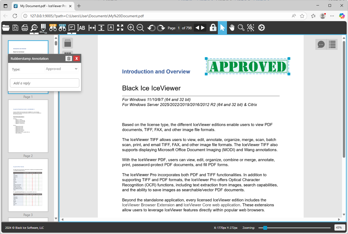Go to the previous page arrow
The width and height of the screenshot is (348, 234).
pos(197,28)
